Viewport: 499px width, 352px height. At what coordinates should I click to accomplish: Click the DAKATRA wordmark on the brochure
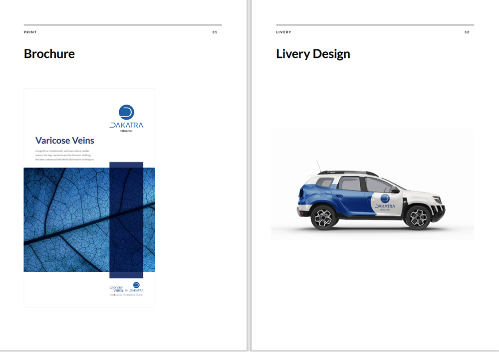(x=126, y=125)
